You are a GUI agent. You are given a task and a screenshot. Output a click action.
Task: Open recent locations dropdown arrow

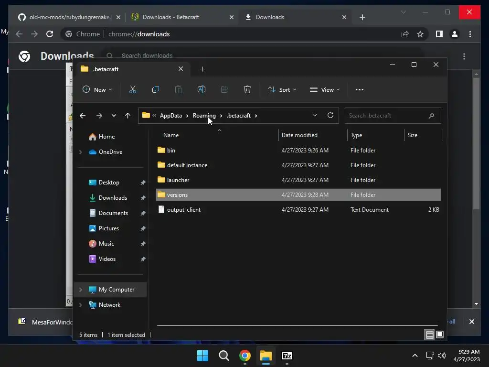coord(114,116)
